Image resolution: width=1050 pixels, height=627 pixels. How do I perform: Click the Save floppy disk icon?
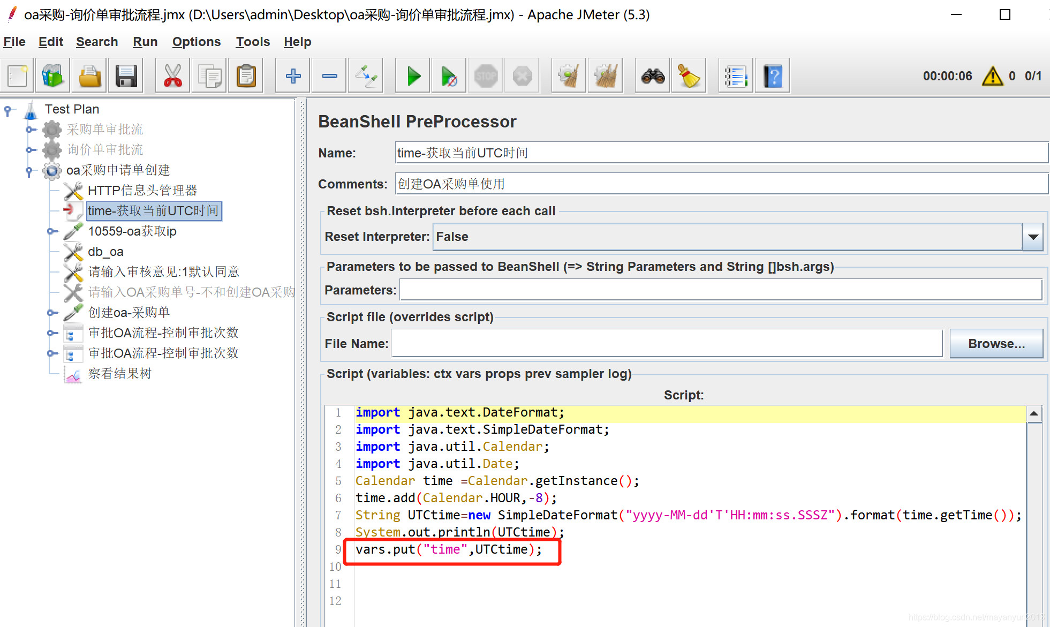[x=126, y=76]
